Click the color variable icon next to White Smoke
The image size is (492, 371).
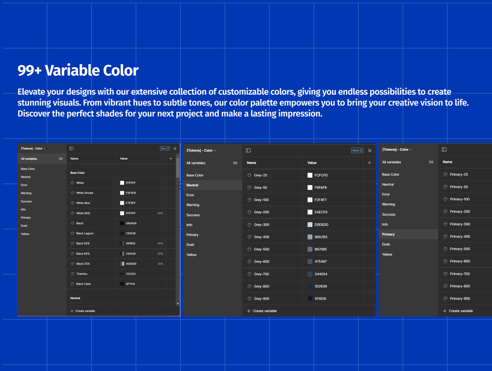click(72, 193)
